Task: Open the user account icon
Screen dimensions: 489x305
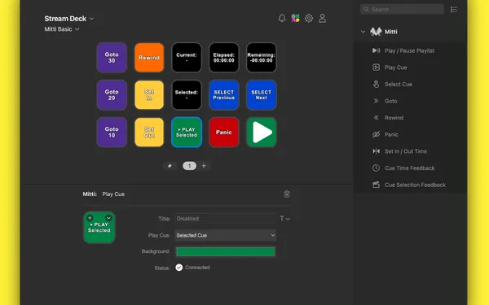Action: (x=323, y=19)
